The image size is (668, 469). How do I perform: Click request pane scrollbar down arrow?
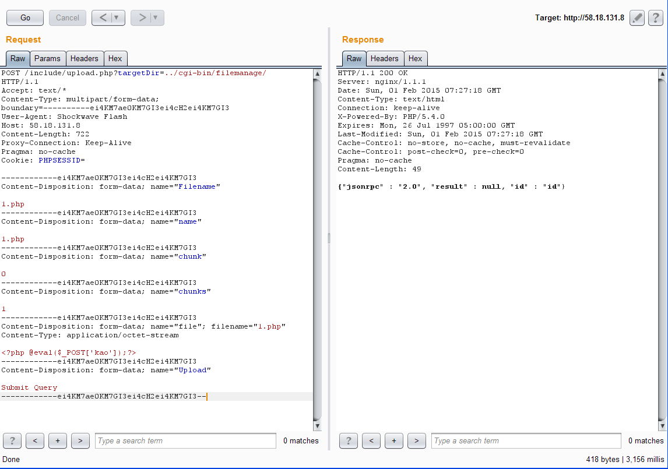tap(317, 426)
